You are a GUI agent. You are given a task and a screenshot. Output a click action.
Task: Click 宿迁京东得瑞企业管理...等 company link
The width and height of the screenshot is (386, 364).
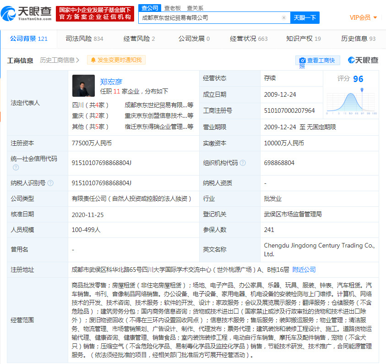pyautogui.click(x=159, y=127)
